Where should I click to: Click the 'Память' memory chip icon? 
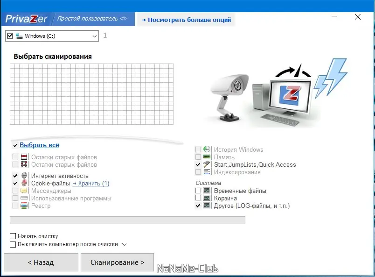pos(207,157)
